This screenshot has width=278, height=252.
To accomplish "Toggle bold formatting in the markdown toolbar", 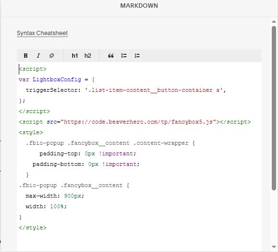I will pos(25,56).
